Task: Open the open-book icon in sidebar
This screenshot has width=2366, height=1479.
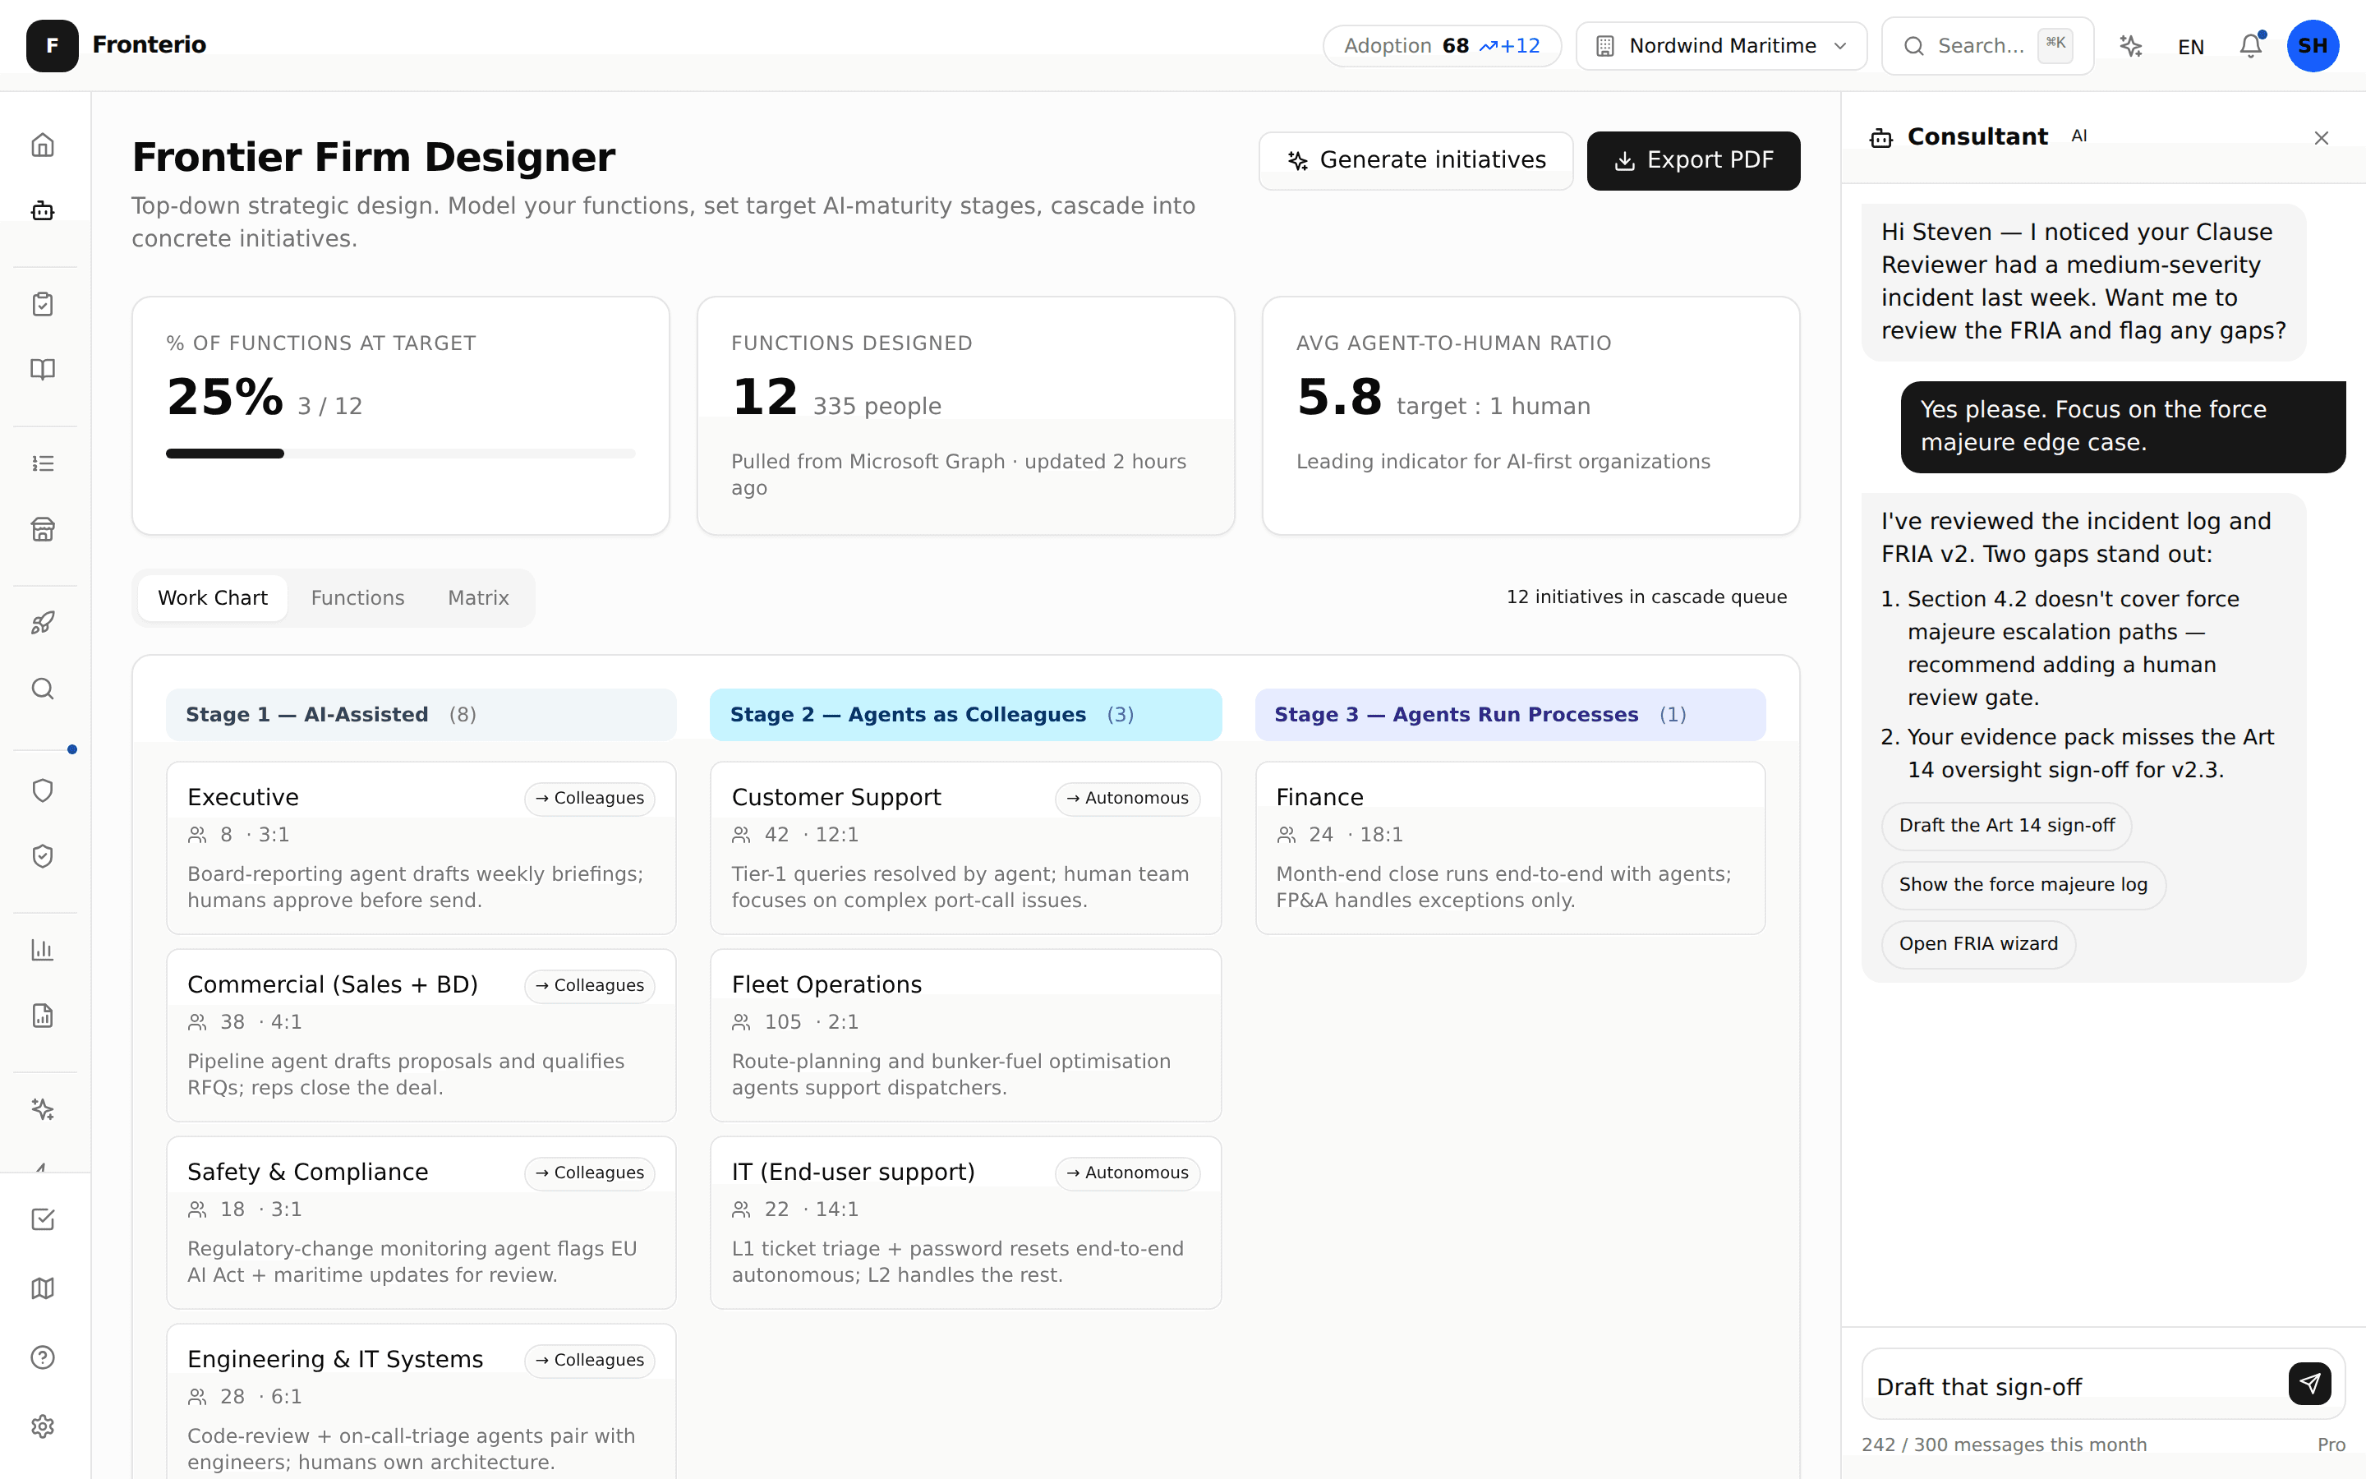Action: click(x=43, y=369)
